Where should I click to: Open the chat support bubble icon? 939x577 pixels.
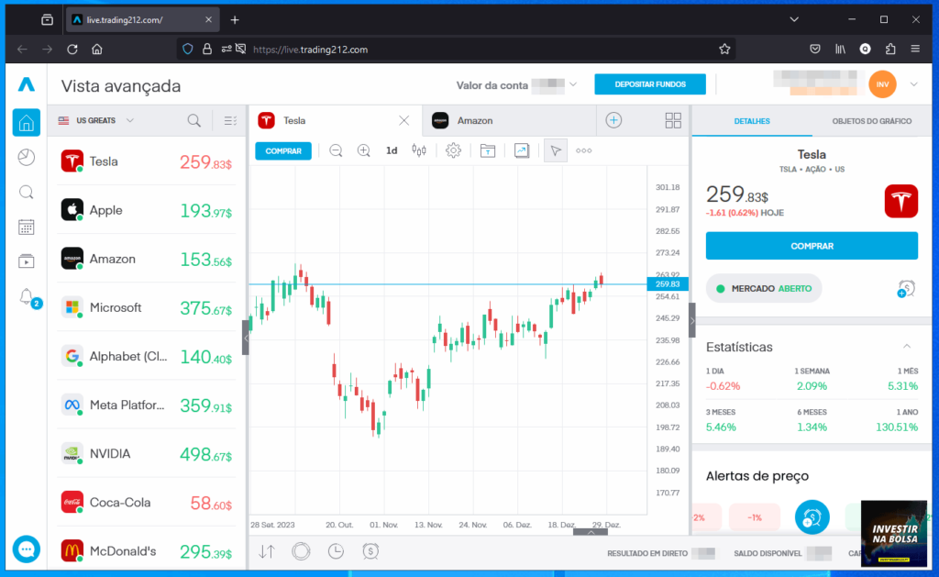tap(27, 549)
